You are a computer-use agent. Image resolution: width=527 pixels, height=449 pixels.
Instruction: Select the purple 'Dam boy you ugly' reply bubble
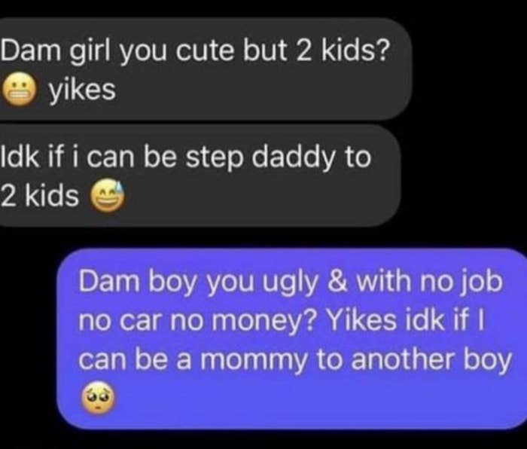292,339
